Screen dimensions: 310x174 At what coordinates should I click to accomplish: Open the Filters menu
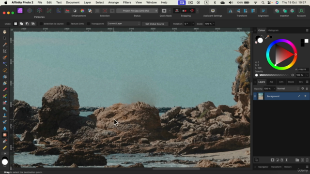127,2
